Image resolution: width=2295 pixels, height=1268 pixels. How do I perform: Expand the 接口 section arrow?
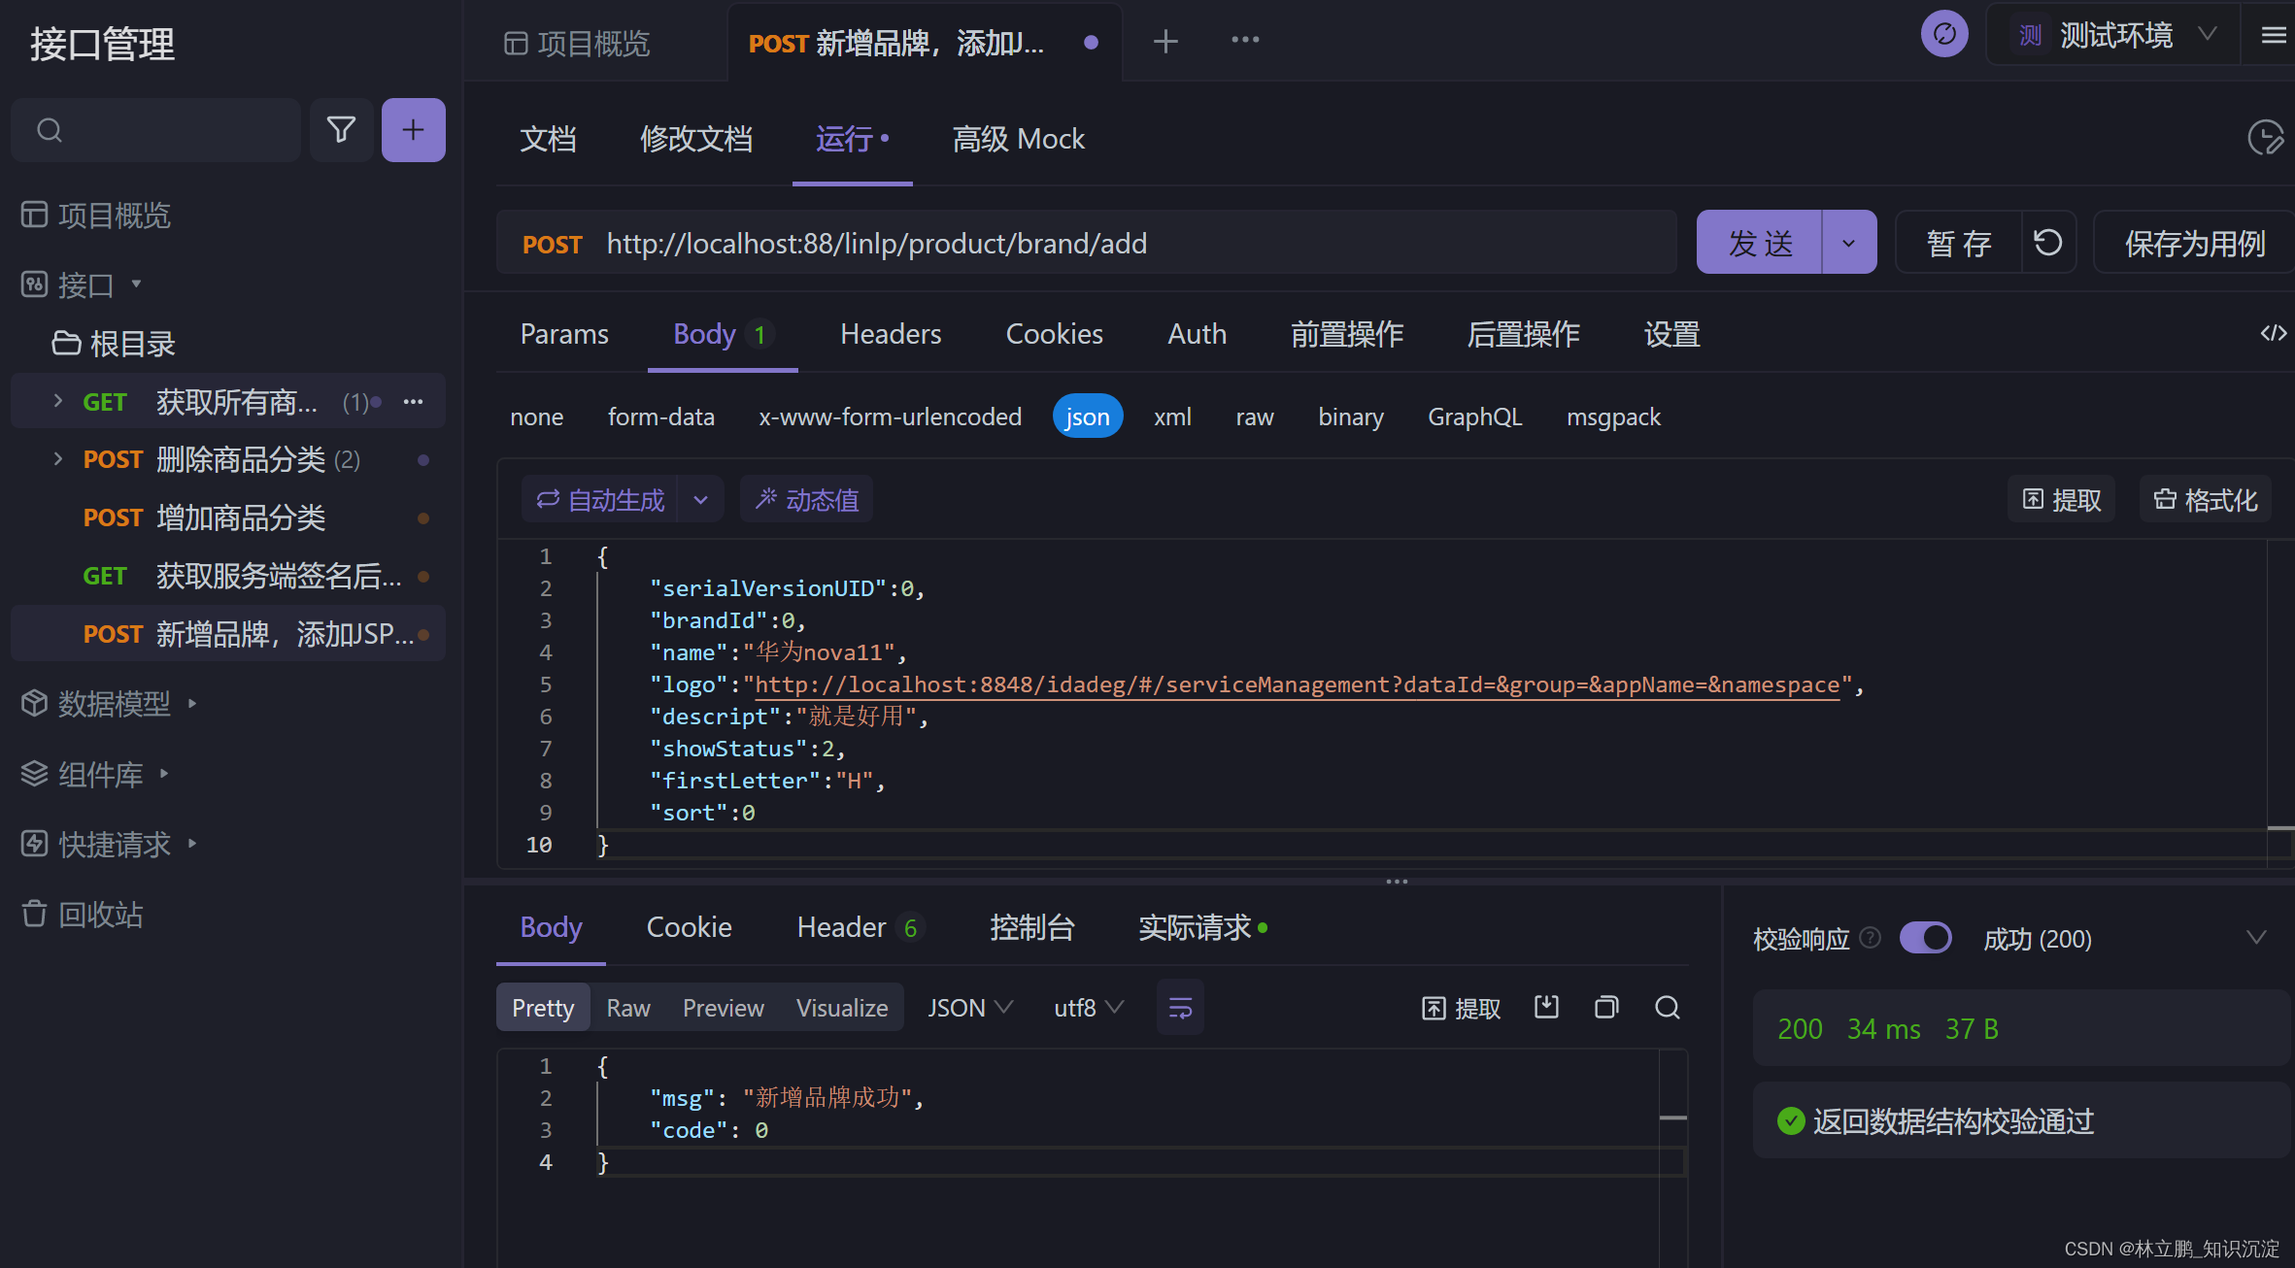pos(136,284)
